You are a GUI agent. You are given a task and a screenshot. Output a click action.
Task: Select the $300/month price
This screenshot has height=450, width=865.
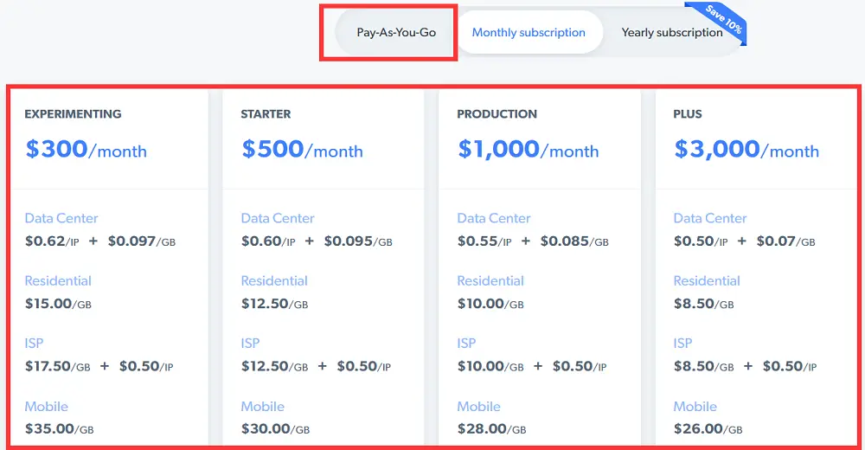pyautogui.click(x=86, y=149)
